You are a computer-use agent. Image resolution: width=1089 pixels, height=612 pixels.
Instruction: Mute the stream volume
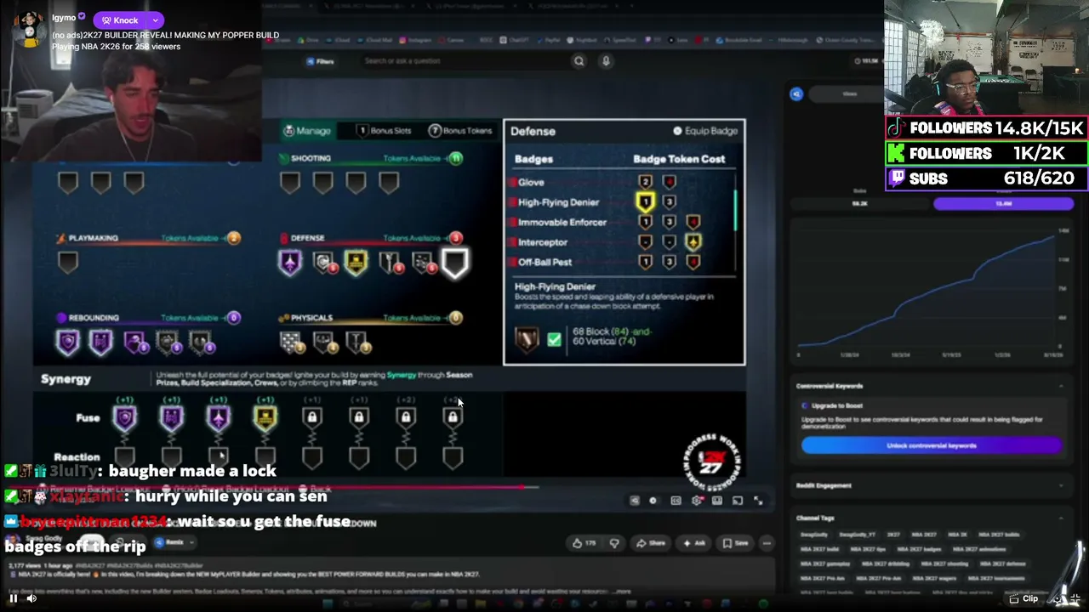[31, 598]
